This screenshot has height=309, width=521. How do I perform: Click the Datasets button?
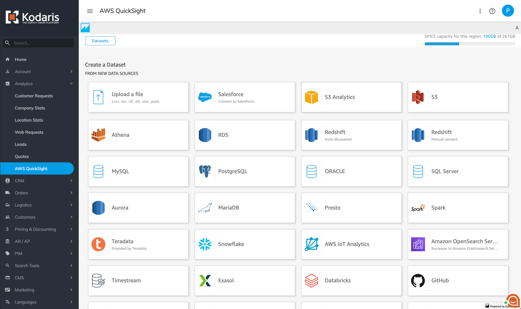pyautogui.click(x=100, y=41)
